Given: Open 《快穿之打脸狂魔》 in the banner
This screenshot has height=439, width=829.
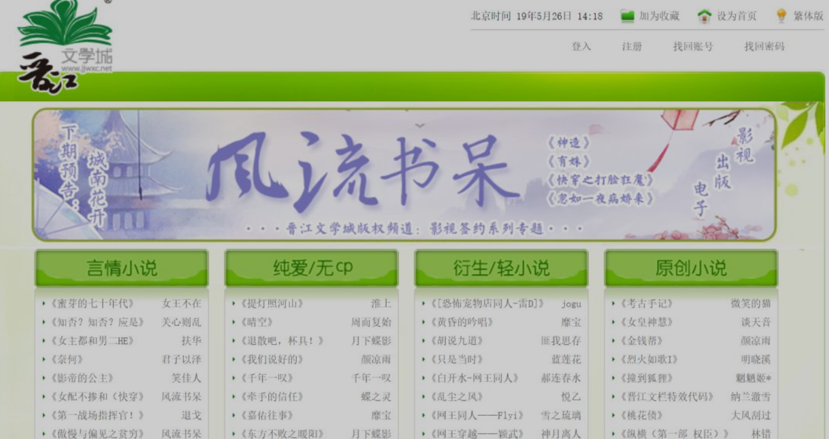Looking at the screenshot, I should pyautogui.click(x=600, y=180).
